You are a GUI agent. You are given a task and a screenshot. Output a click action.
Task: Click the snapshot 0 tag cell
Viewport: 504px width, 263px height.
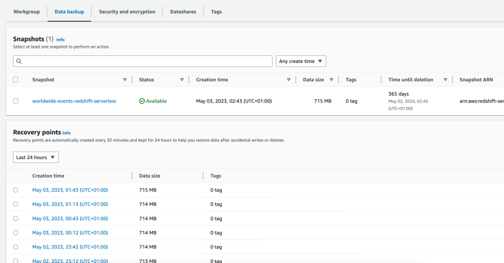pyautogui.click(x=352, y=101)
